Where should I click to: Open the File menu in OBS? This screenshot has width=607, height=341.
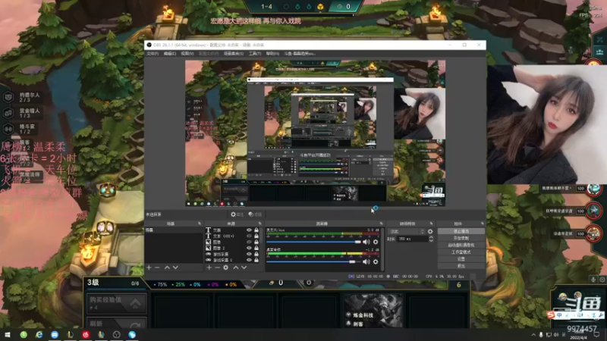point(153,54)
